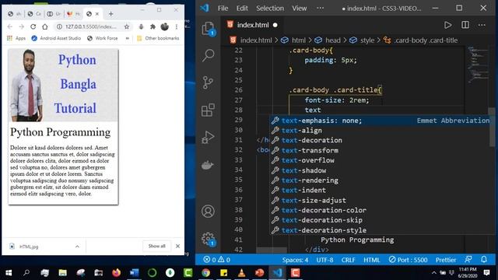This screenshot has height=280, width=498.
Task: Open the Chrome profile avatar
Action: coord(164,26)
